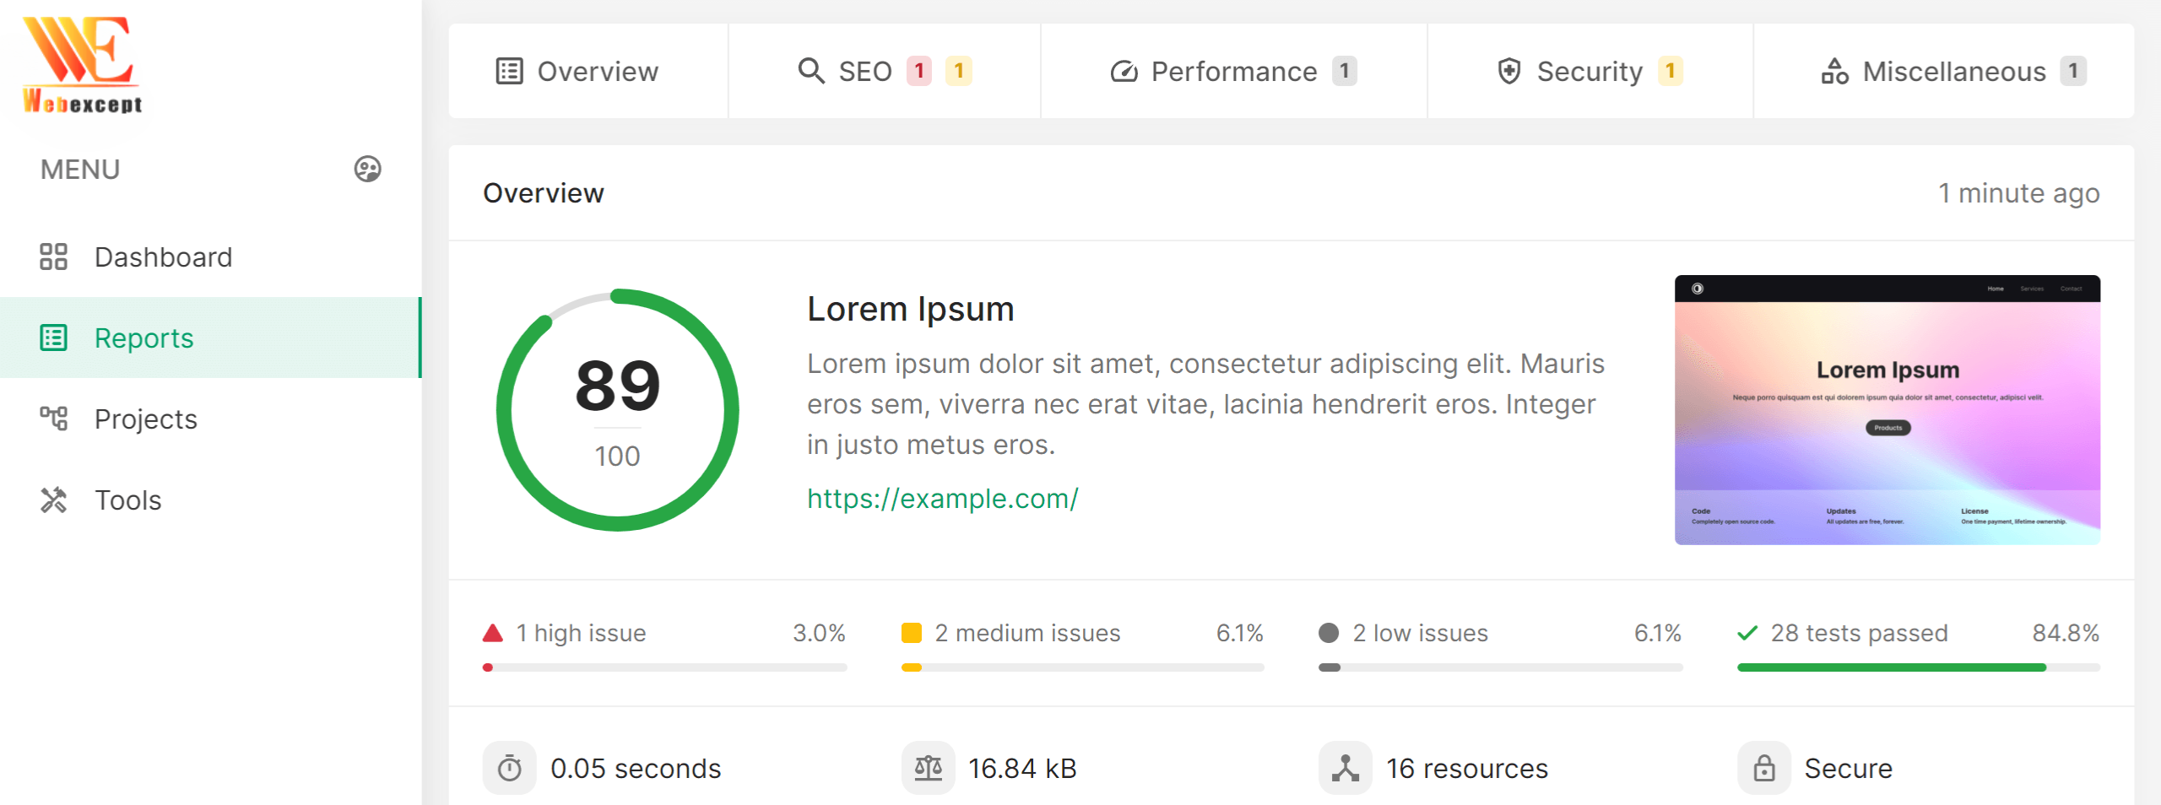
Task: Open Projects in the sidebar
Action: pyautogui.click(x=145, y=419)
